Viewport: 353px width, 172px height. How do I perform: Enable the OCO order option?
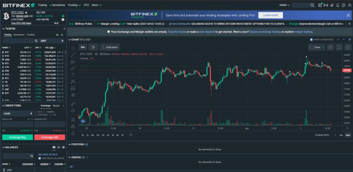point(36,112)
